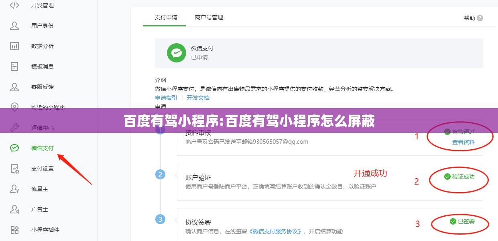This screenshot has height=241, width=498.
Task: Open 模板消息 via its document icon
Action: point(14,66)
